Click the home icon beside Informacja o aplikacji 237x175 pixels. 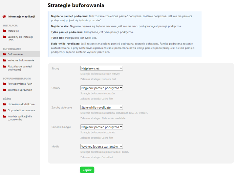(x=4, y=16)
